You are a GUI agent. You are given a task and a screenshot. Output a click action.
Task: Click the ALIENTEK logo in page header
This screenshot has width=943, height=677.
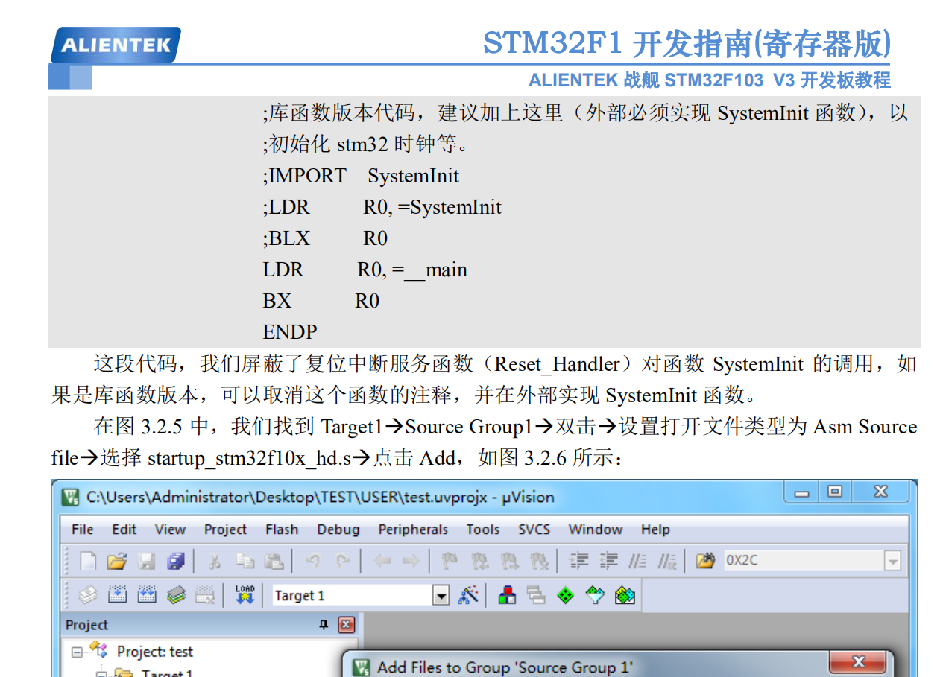[x=116, y=45]
